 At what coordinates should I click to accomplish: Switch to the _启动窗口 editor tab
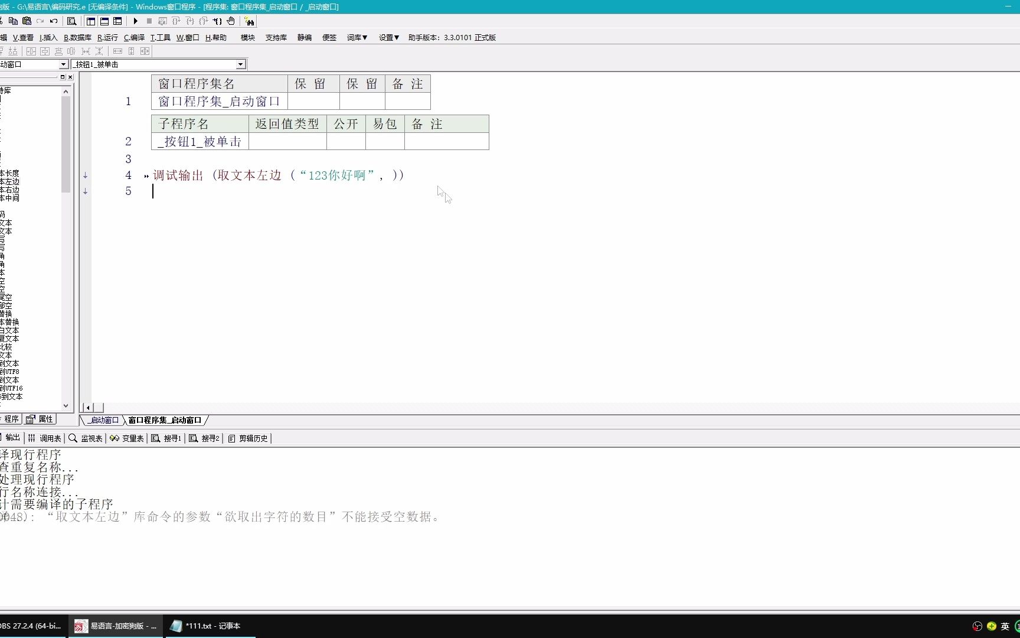103,420
